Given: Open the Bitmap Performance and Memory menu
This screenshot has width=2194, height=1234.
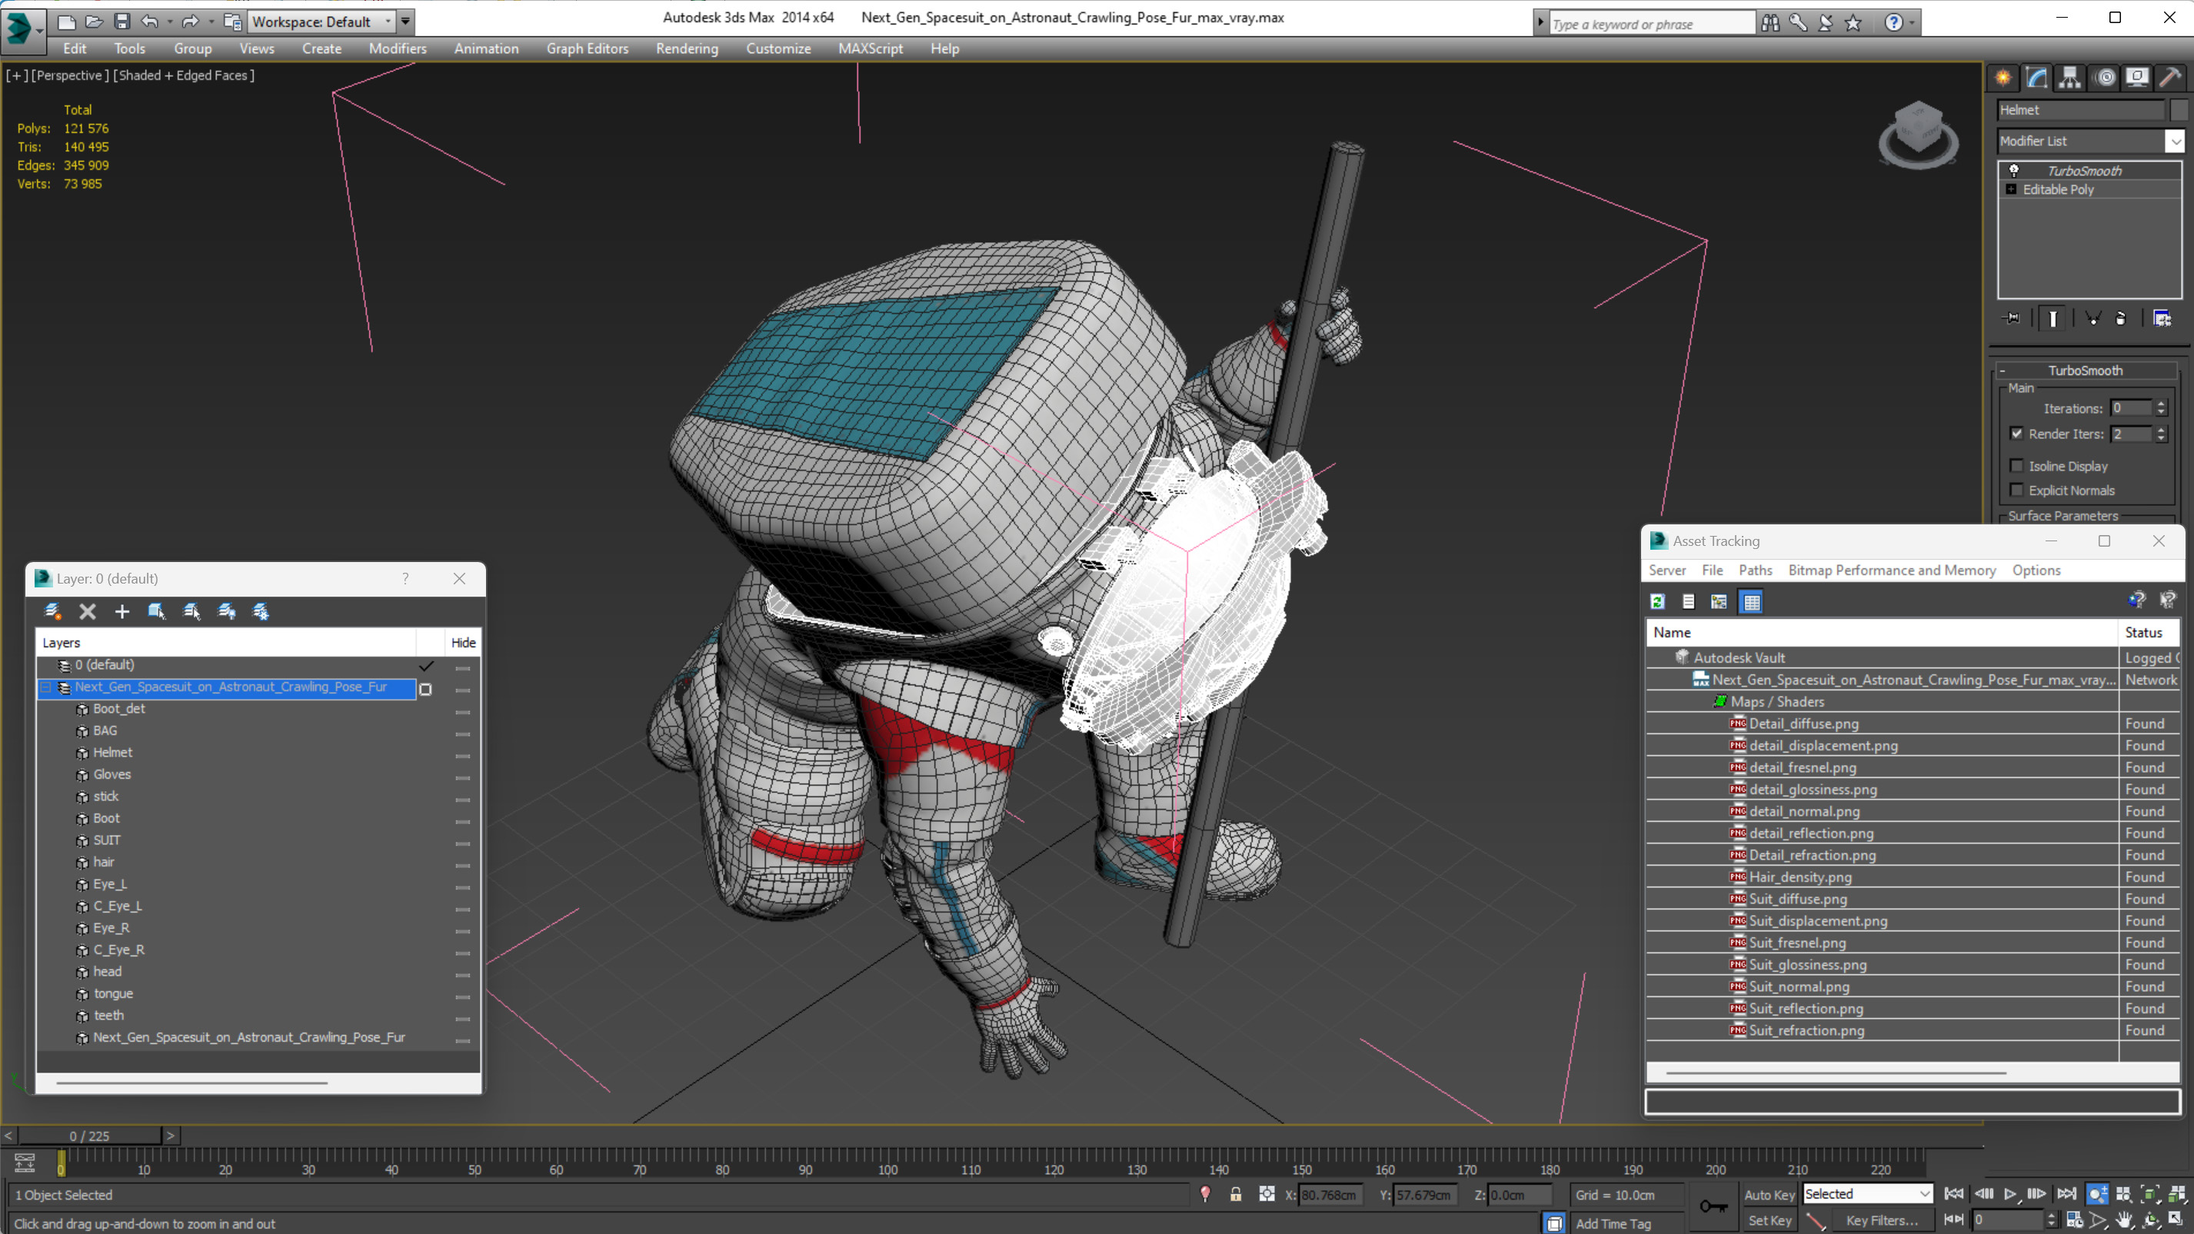Looking at the screenshot, I should coord(1892,570).
